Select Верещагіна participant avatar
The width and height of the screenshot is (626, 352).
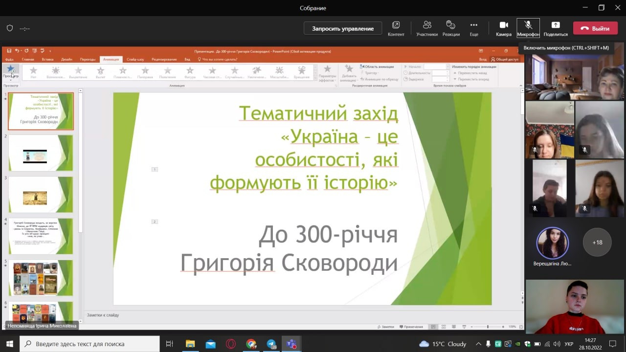click(553, 243)
